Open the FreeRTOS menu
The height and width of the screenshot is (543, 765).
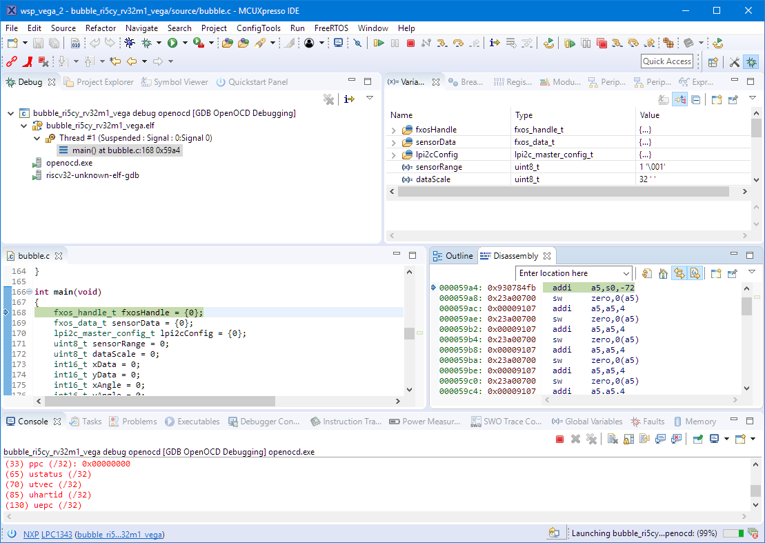tap(330, 28)
